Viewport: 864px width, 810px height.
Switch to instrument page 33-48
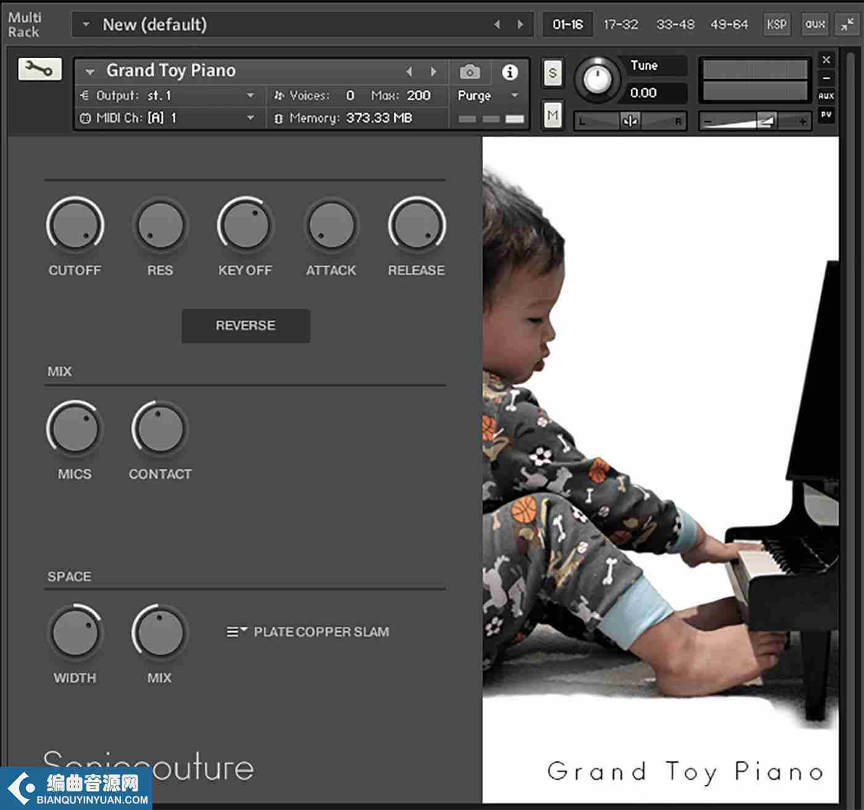click(675, 25)
